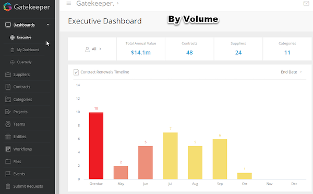Click the 48 Contracts count
The image size is (313, 194).
click(x=189, y=53)
